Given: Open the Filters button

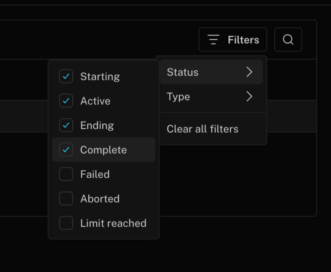Looking at the screenshot, I should click(x=233, y=40).
